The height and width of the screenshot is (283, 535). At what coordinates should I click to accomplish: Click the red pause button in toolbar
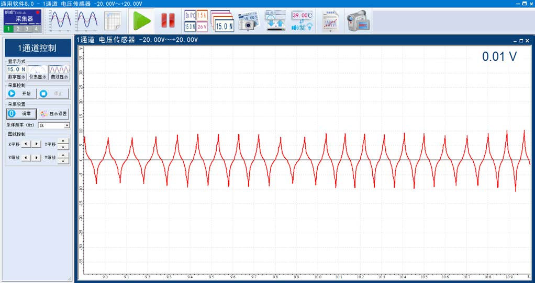[x=168, y=20]
